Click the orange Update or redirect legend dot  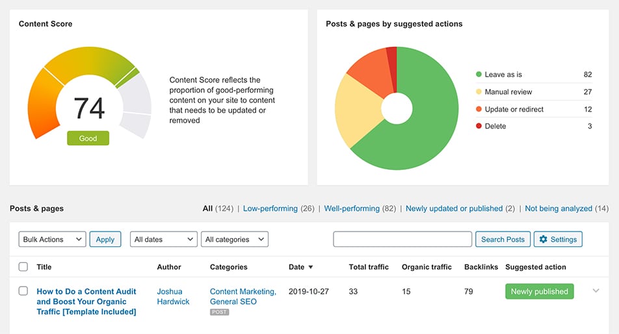tap(479, 110)
